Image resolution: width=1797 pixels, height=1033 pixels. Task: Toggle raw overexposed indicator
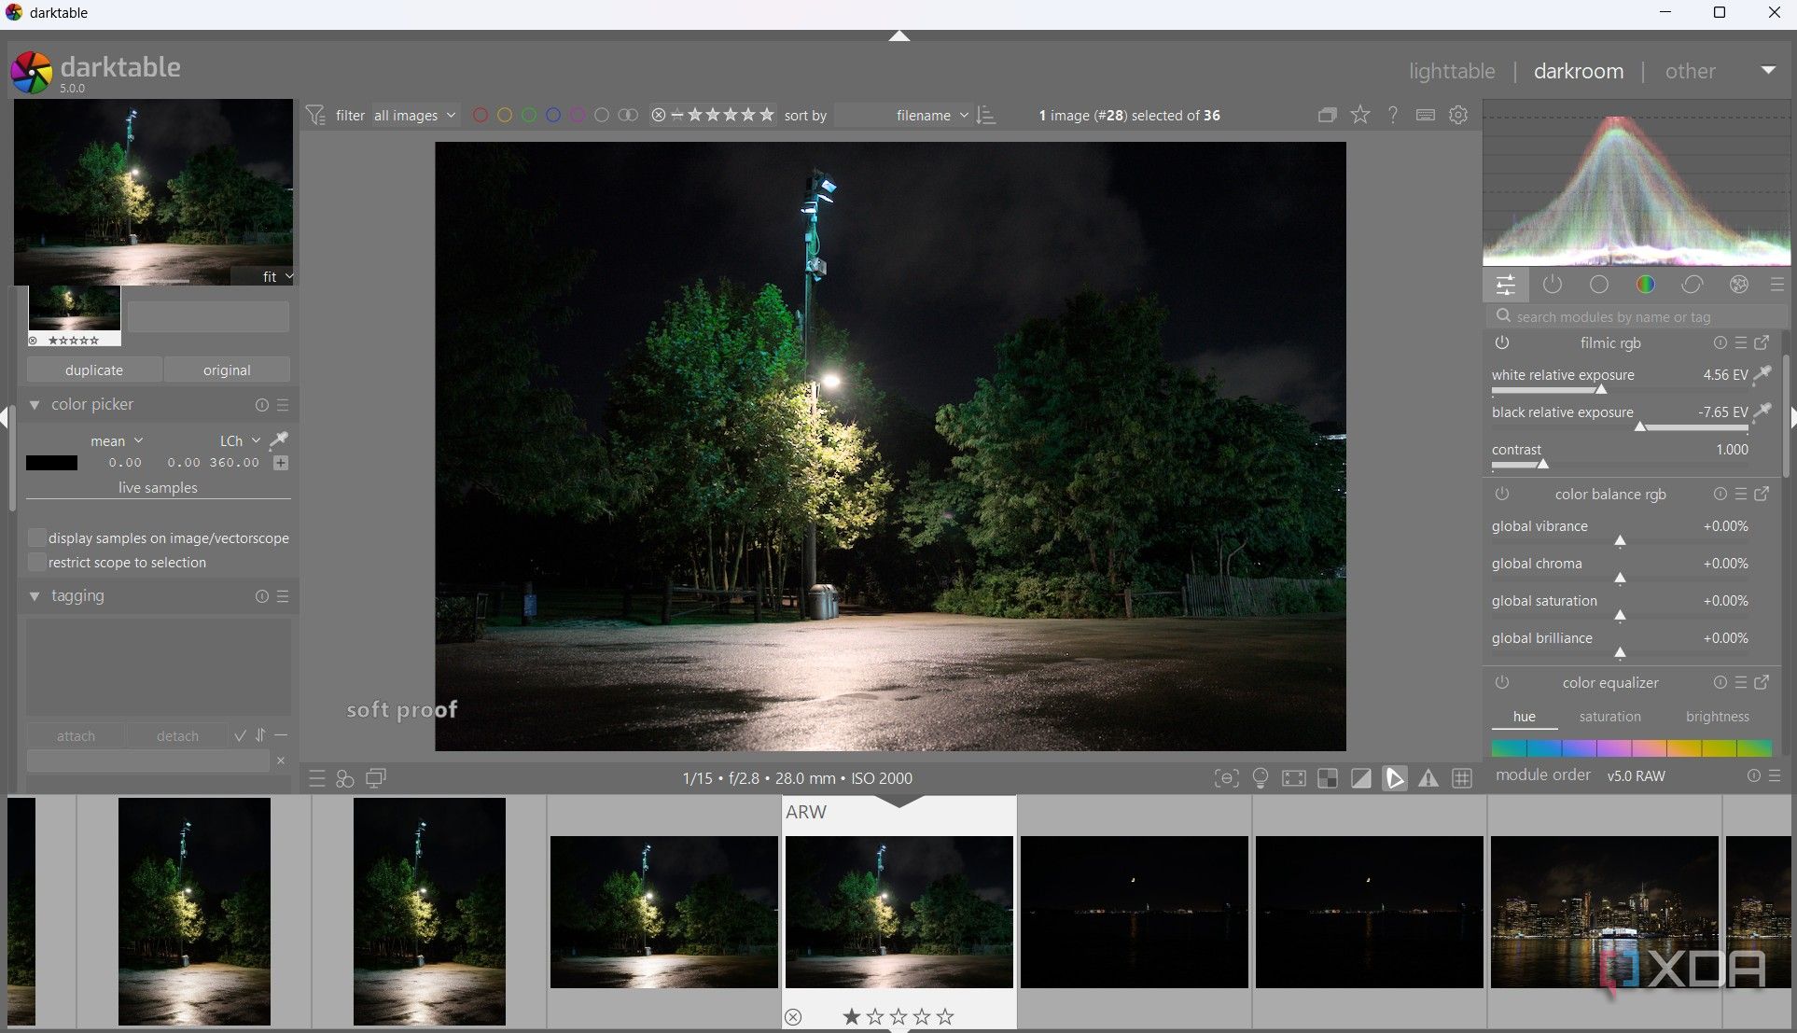click(1326, 777)
